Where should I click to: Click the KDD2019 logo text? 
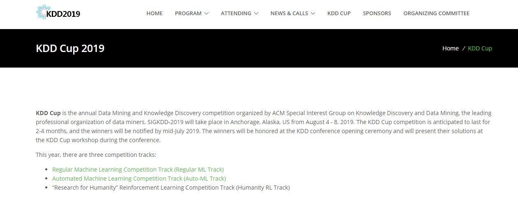[64, 14]
